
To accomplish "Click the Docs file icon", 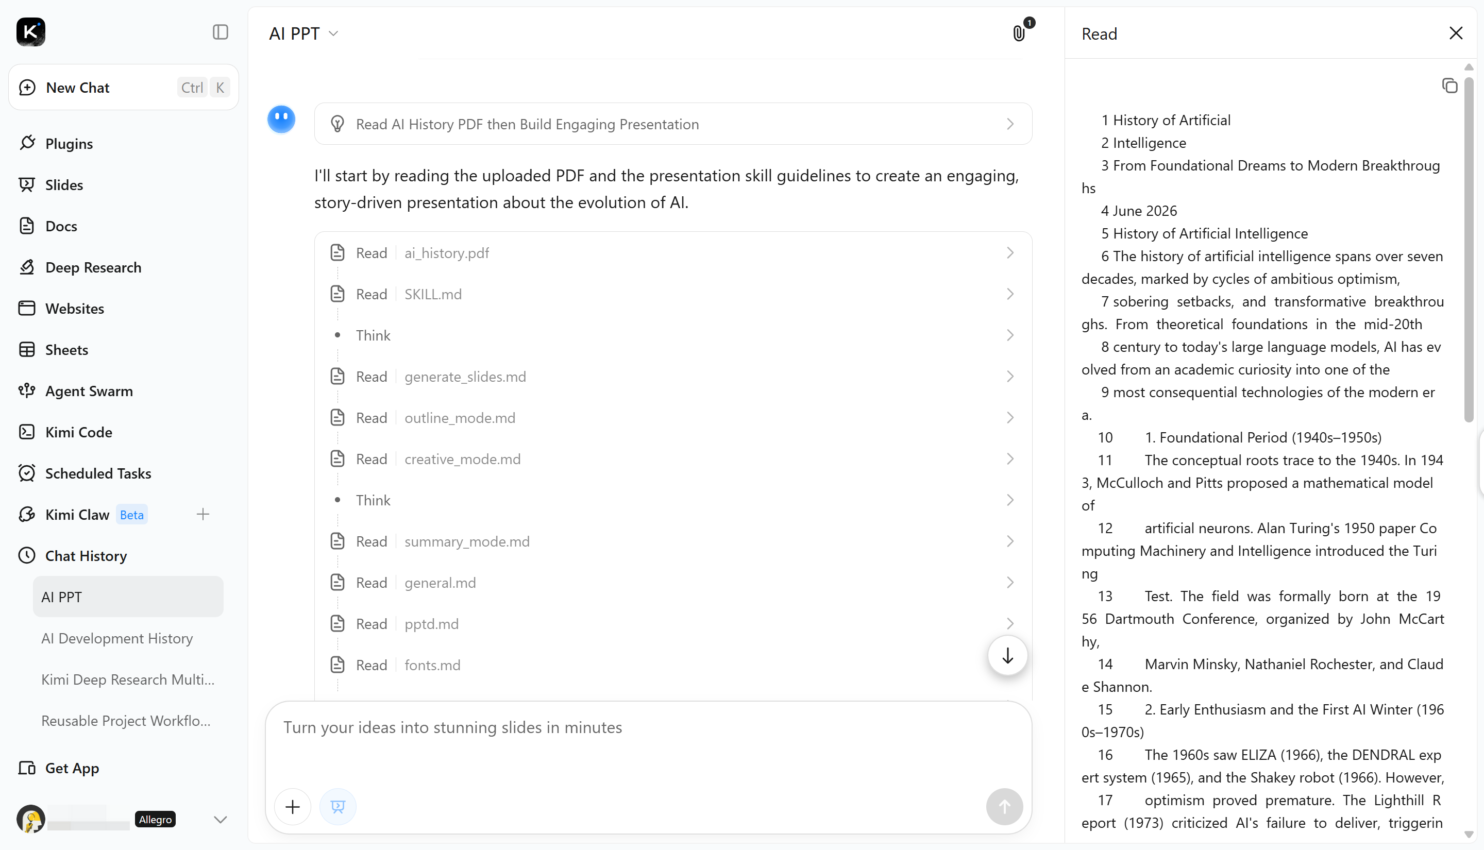I will coord(27,226).
